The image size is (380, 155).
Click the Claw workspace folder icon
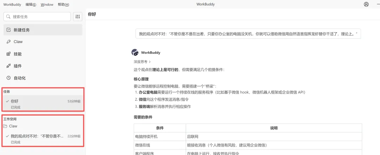pyautogui.click(x=5, y=126)
